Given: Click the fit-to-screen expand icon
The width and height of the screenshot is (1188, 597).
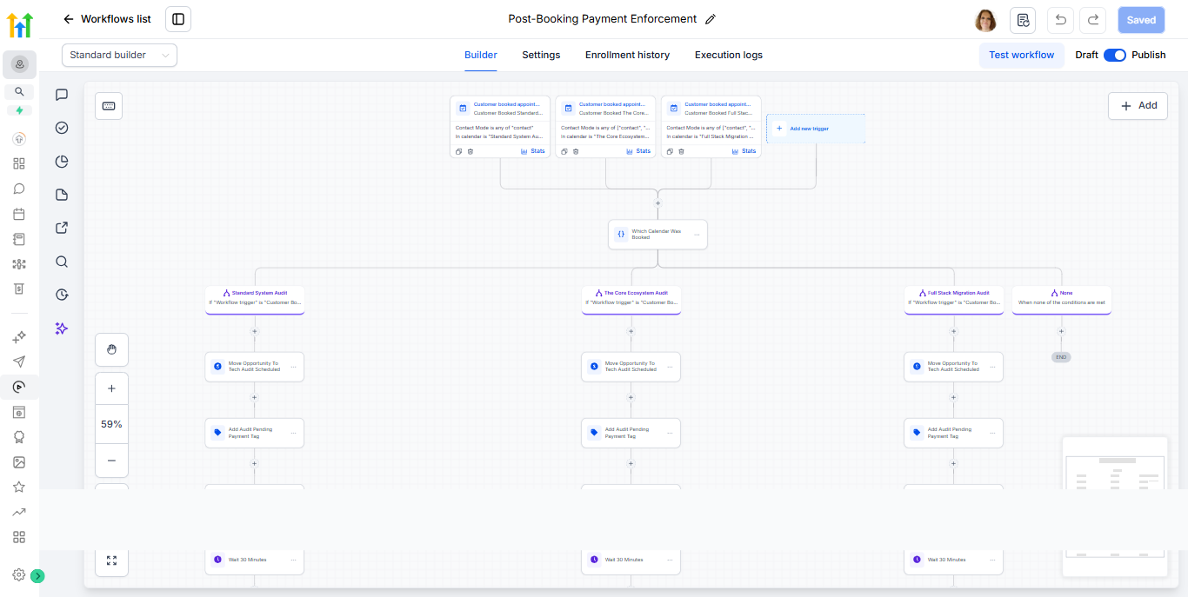Looking at the screenshot, I should pos(111,561).
